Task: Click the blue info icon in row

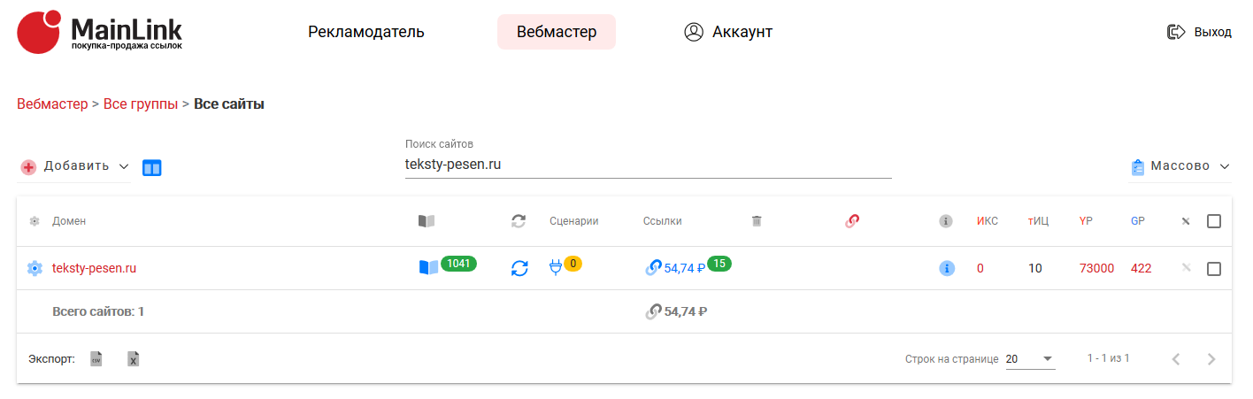Action: tap(947, 268)
